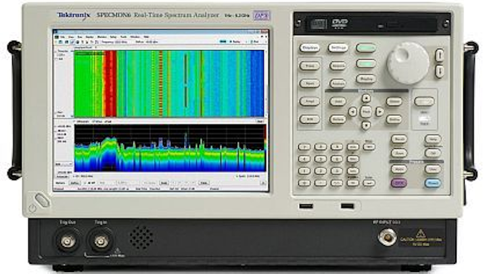Tap the keypad 5 key

pos(321,159)
